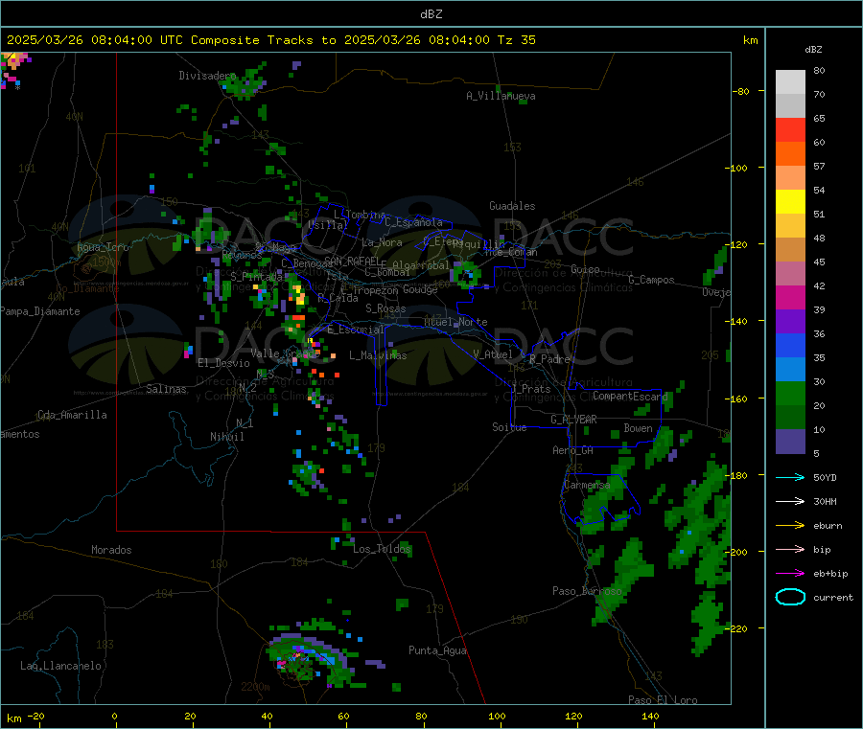The width and height of the screenshot is (863, 729).
Task: Click the Cda_Amarilla map label
Action: pyautogui.click(x=72, y=415)
